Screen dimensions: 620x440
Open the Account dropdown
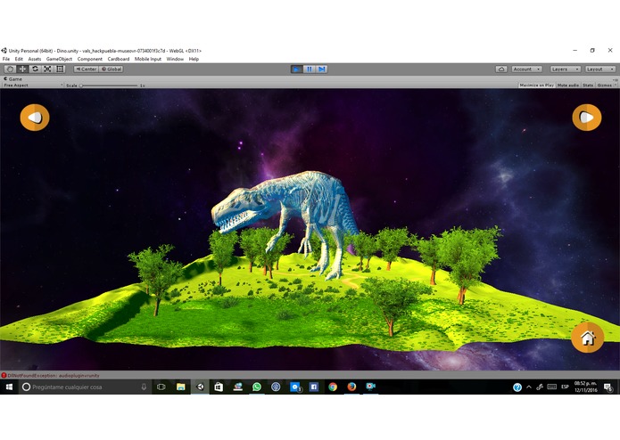tap(526, 69)
